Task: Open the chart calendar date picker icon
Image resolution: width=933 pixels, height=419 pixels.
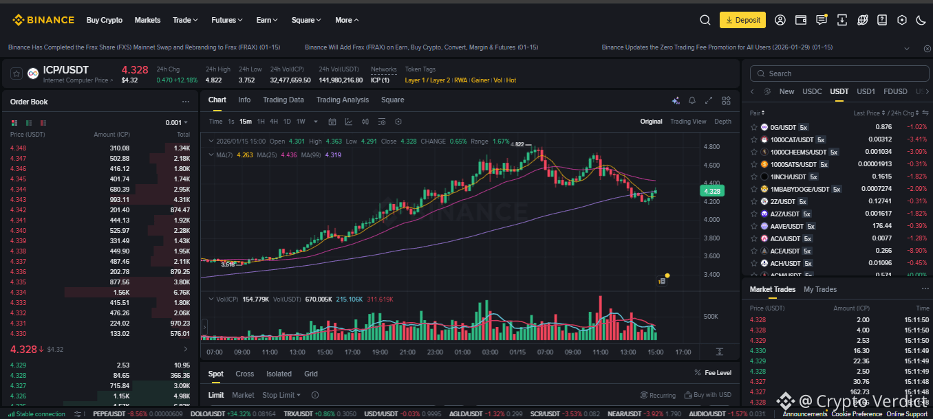Action: 332,122
